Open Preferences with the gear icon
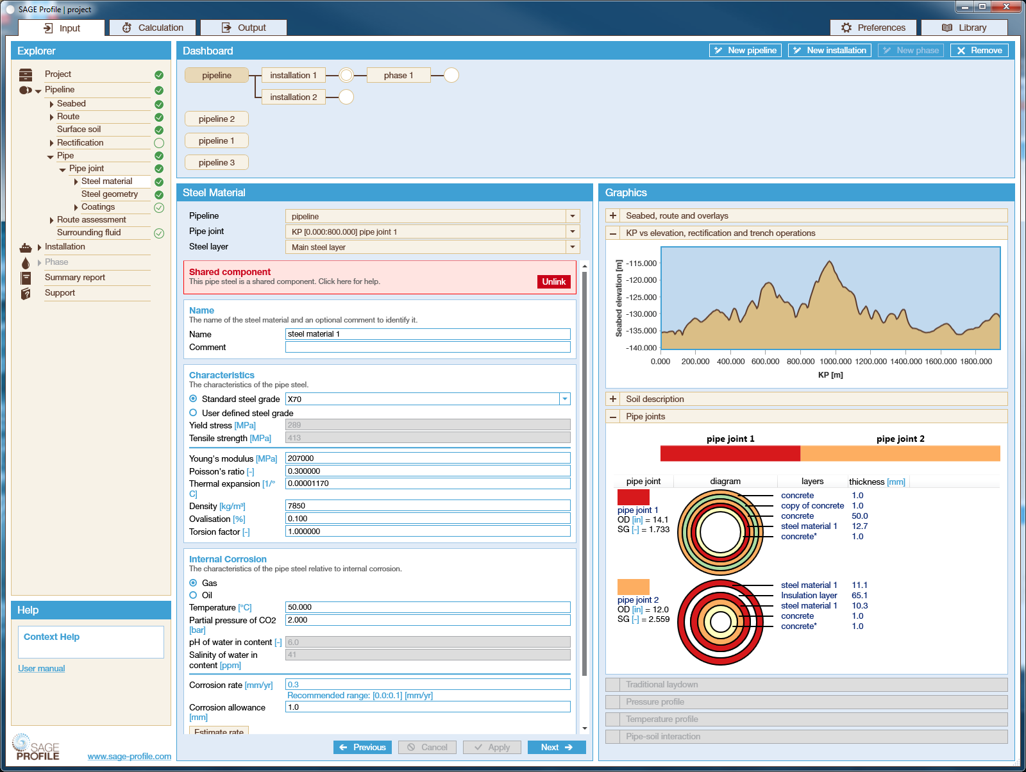Image resolution: width=1026 pixels, height=772 pixels. pos(846,28)
